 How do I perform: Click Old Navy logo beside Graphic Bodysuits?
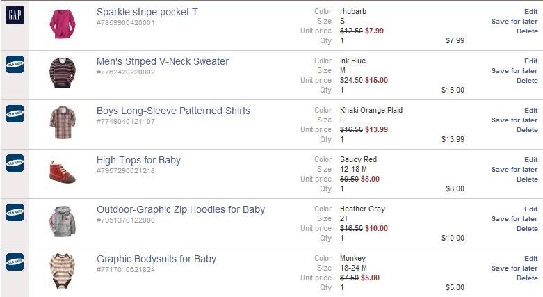pos(15,262)
